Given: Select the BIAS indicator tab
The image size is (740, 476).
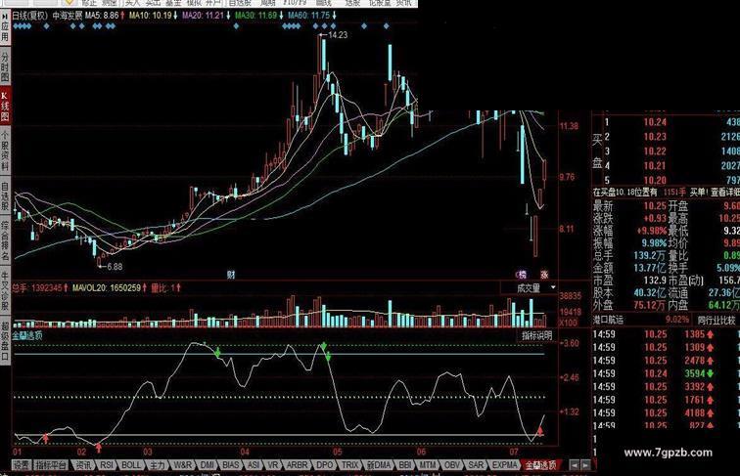Looking at the screenshot, I should pos(231,465).
